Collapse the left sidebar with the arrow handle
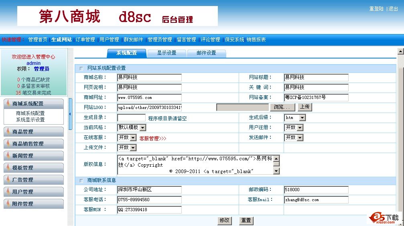The image size is (404, 226). point(70,114)
